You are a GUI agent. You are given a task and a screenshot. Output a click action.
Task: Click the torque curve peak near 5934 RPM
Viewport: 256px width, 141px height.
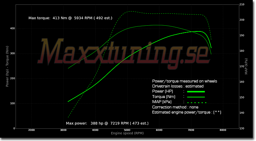157,25
